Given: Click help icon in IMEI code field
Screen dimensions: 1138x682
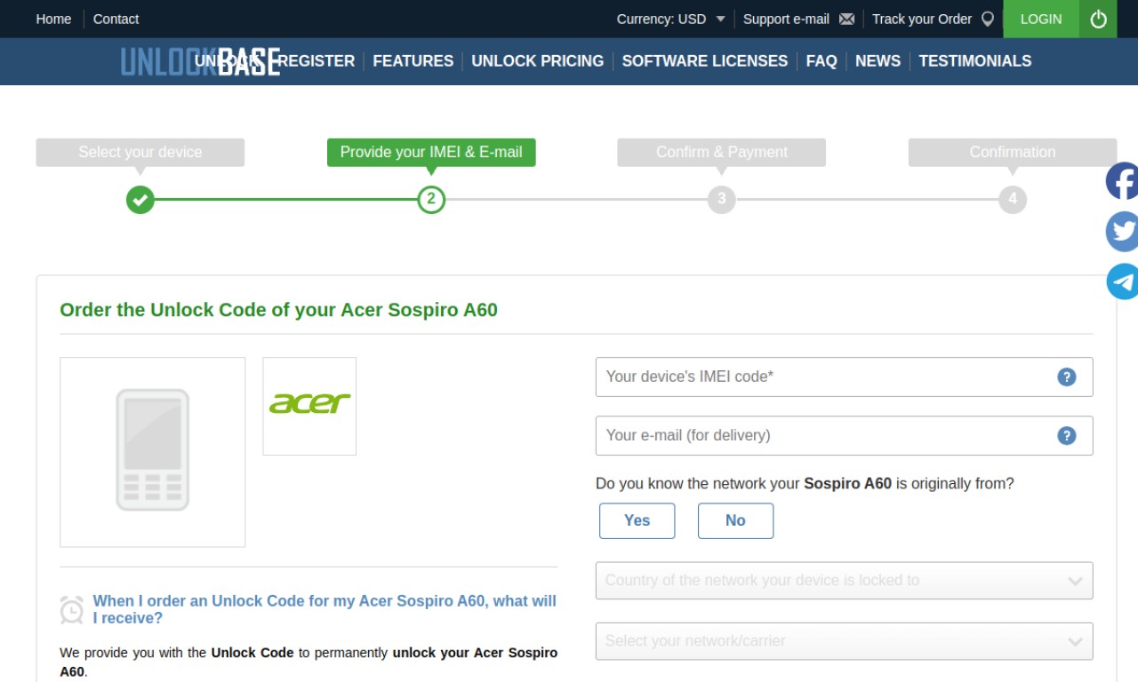Looking at the screenshot, I should click(1066, 377).
